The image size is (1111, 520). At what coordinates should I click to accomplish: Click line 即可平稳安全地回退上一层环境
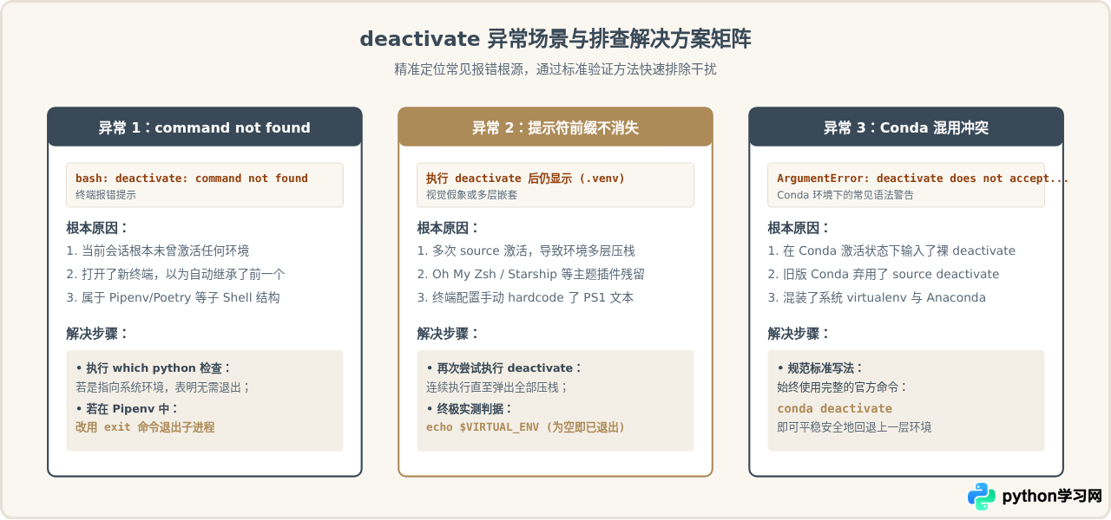[x=854, y=427]
